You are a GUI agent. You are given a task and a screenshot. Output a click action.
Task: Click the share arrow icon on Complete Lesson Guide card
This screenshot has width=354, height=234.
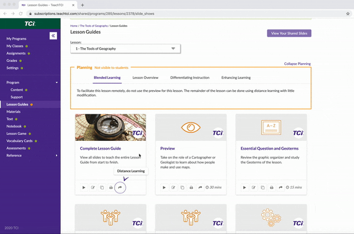coord(120,187)
